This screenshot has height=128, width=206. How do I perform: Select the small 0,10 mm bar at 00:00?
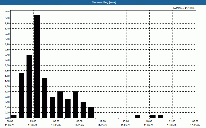coord(14,116)
